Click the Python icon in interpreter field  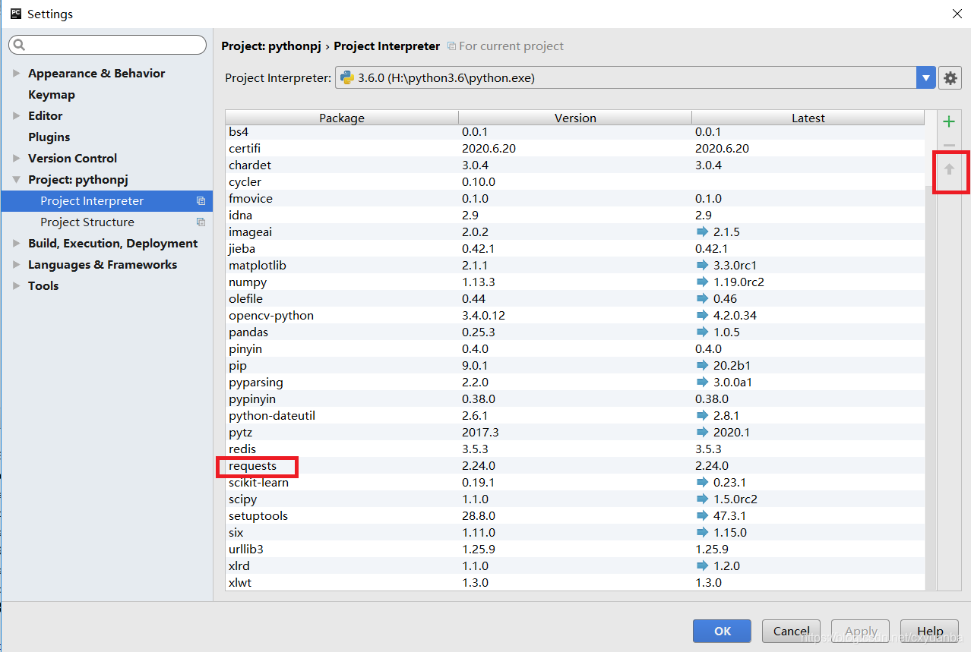[347, 77]
